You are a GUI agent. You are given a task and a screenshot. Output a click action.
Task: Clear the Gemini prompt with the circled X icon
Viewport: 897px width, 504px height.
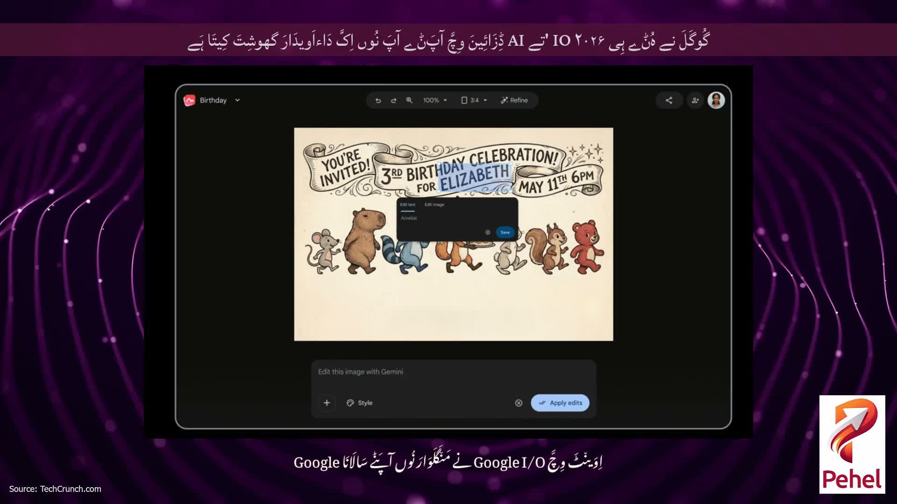(519, 403)
